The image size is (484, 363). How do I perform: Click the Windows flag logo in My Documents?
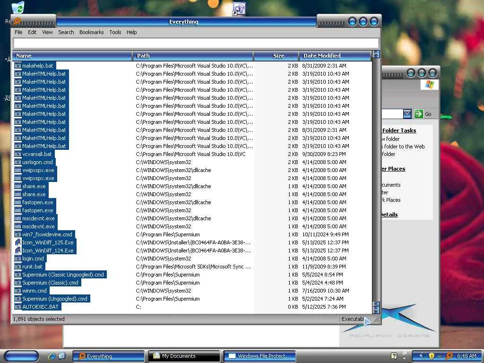[429, 84]
